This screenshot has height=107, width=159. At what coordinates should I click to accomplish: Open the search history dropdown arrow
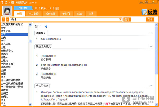(120, 19)
